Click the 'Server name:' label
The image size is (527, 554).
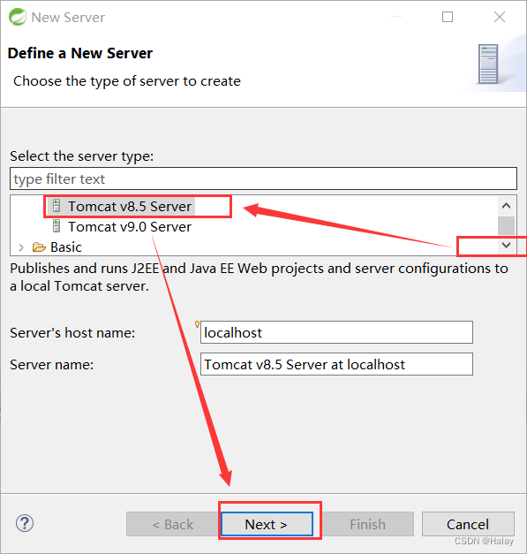coord(52,364)
